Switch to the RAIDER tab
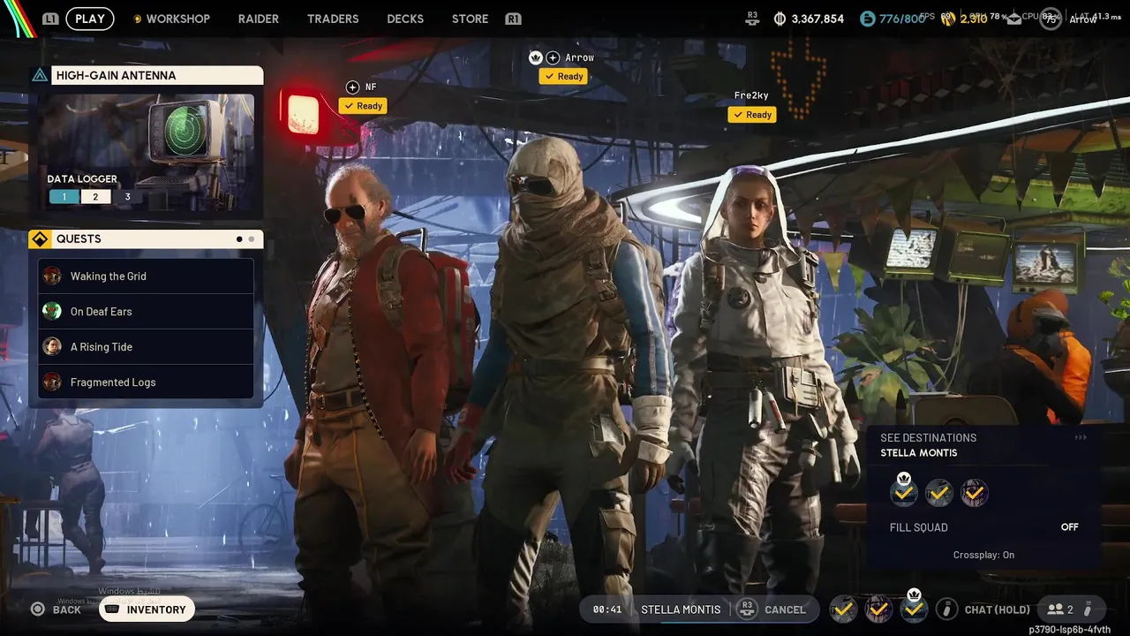1130x636 pixels. click(x=258, y=19)
